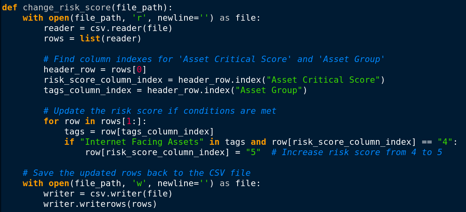Click the comment about finding column indexes
466x212 pixels.
[x=214, y=59]
